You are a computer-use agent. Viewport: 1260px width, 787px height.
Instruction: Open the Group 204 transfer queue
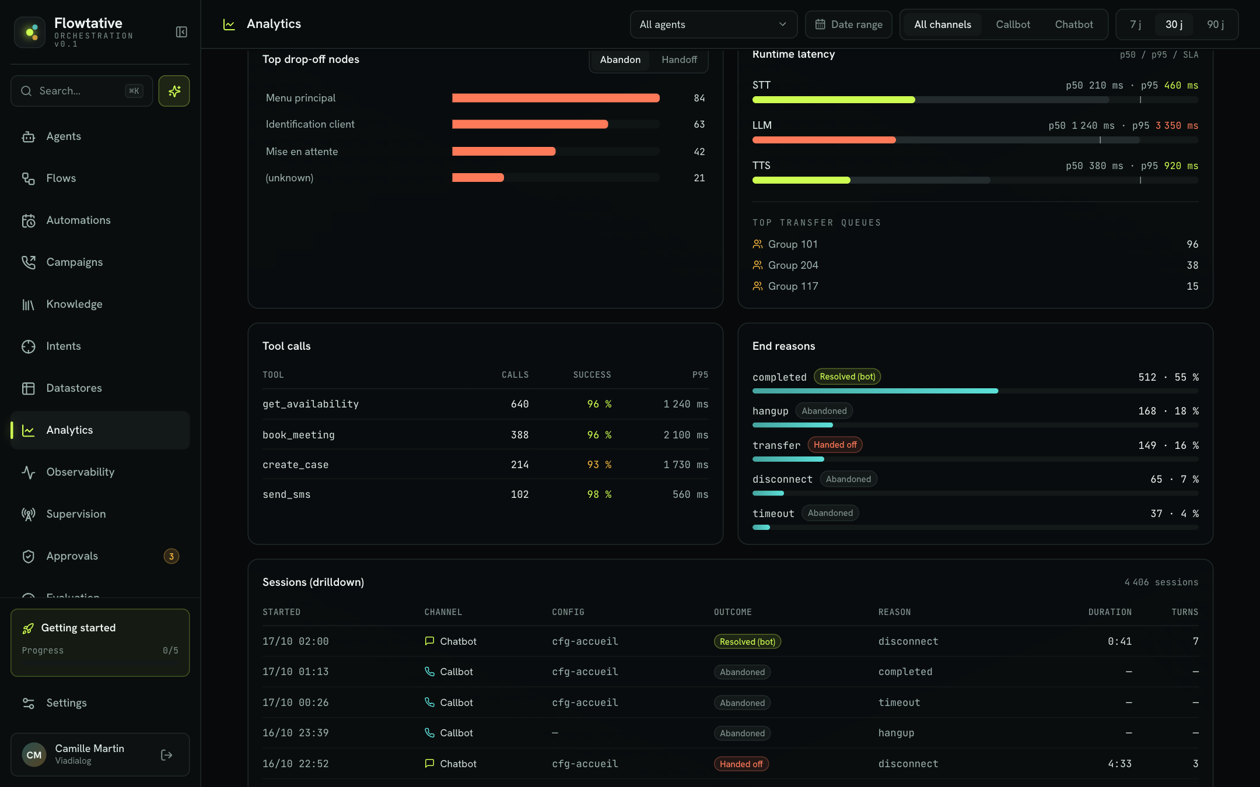pos(975,265)
